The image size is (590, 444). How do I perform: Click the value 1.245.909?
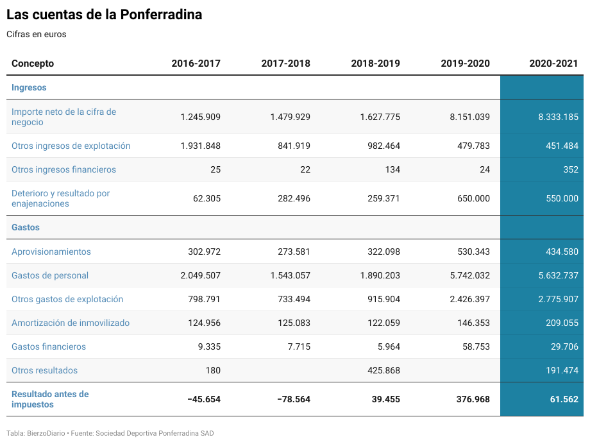(x=201, y=117)
